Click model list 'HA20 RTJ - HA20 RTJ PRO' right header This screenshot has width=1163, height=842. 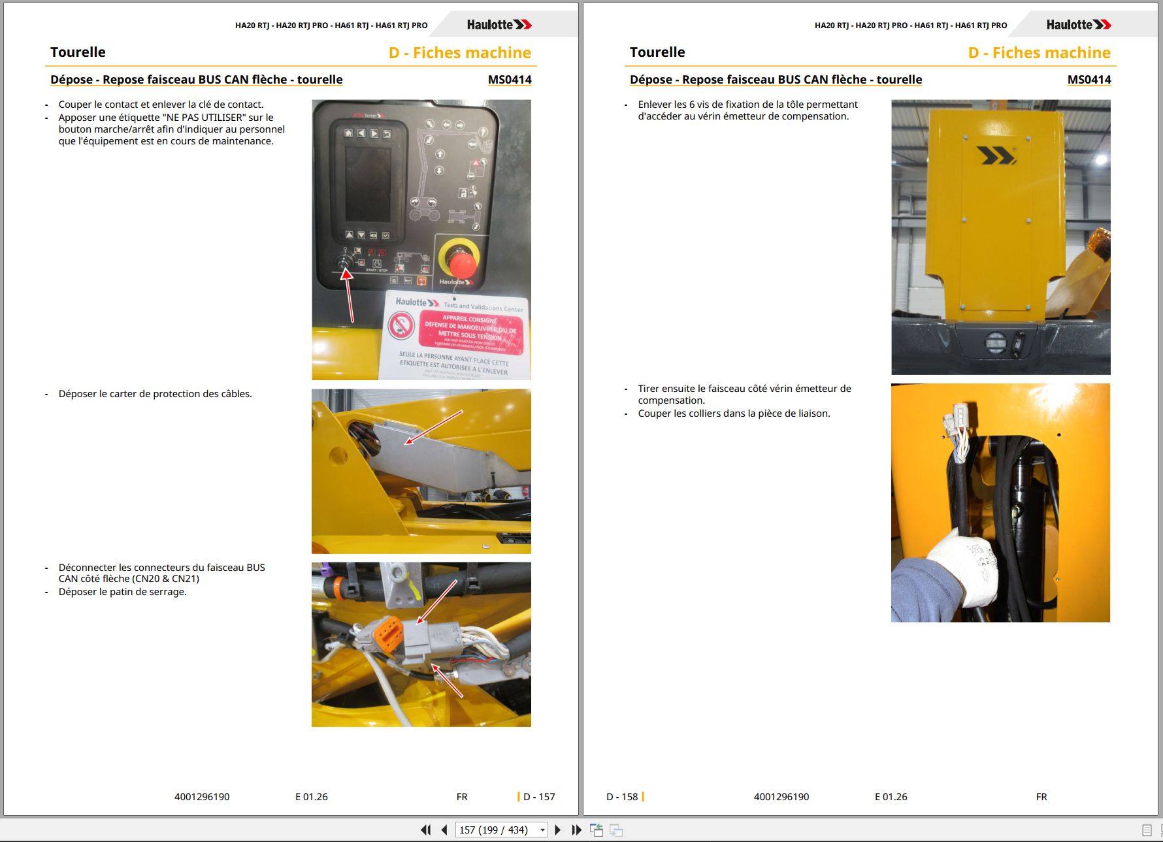click(x=911, y=25)
